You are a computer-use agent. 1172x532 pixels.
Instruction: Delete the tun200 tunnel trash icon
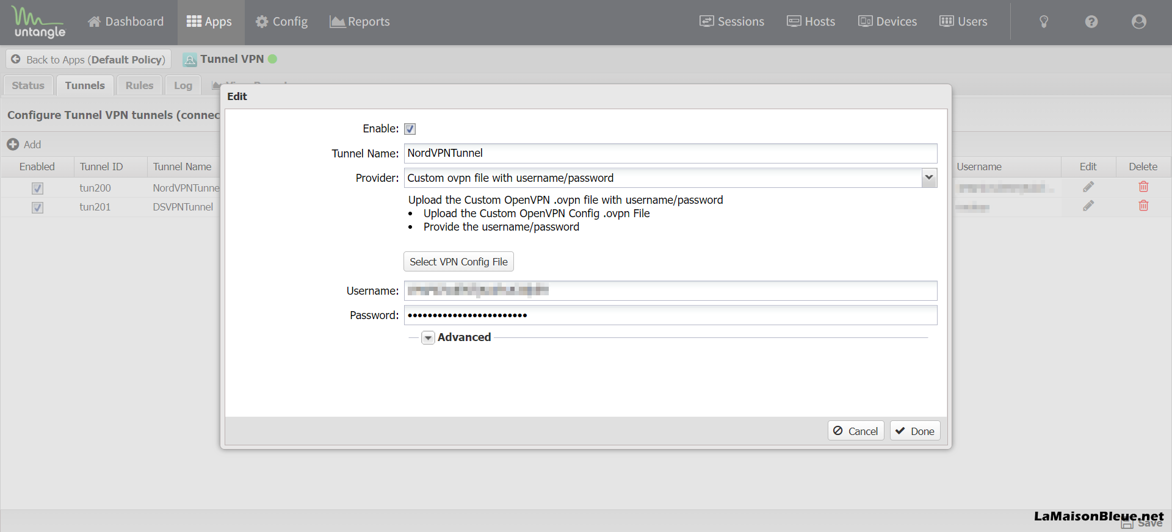[1143, 187]
